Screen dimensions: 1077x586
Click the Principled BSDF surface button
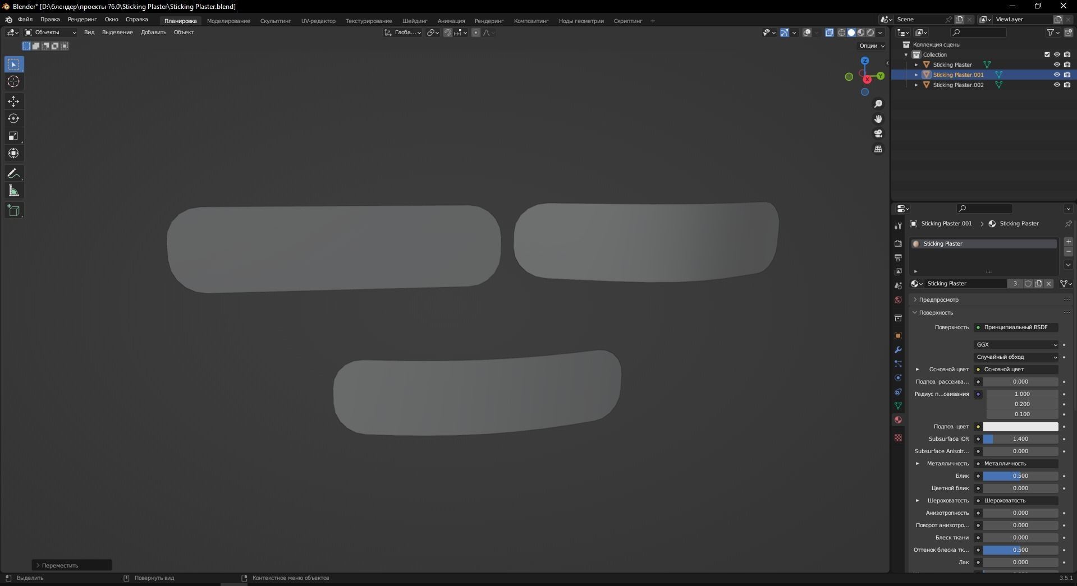[x=1016, y=327]
